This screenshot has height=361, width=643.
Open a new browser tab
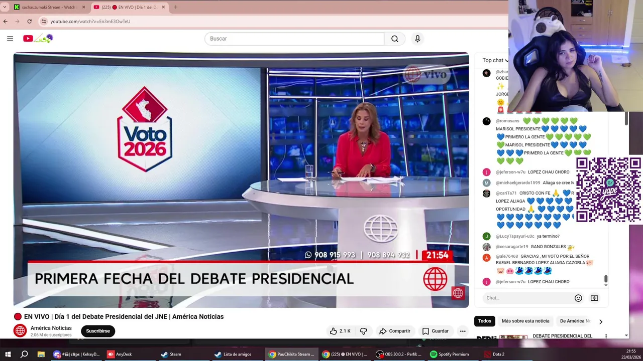[x=175, y=7]
